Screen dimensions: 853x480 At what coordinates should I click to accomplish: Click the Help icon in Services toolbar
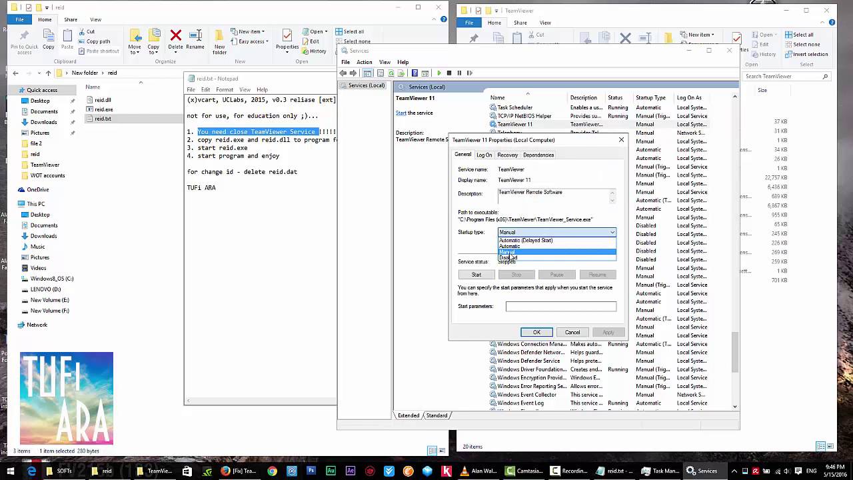[415, 73]
